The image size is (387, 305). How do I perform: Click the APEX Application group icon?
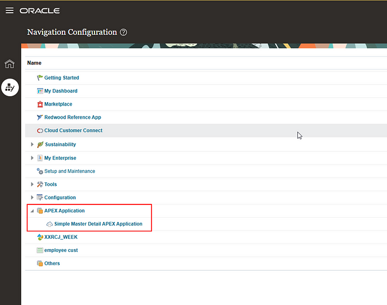pyautogui.click(x=40, y=211)
